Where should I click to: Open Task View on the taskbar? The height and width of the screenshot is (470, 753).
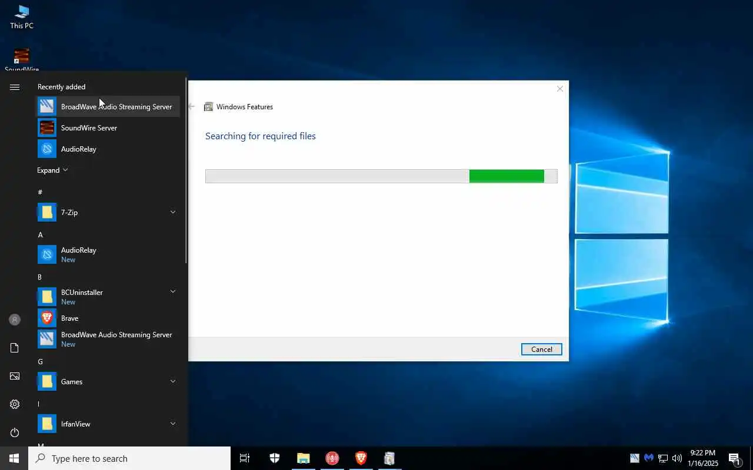(245, 458)
